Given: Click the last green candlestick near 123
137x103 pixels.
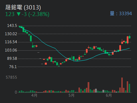Looking at the screenshot, I should pos(130,37).
